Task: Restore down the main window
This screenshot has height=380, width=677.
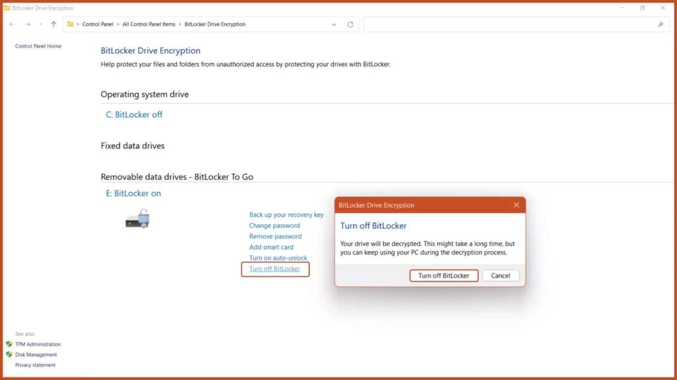Action: pyautogui.click(x=642, y=8)
